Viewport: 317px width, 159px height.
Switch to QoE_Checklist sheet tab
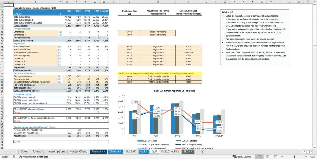click(x=170, y=151)
